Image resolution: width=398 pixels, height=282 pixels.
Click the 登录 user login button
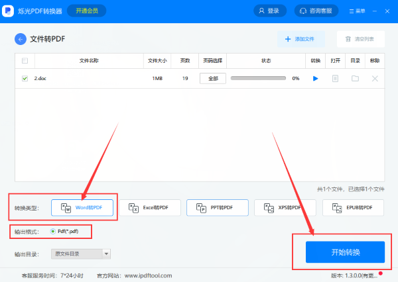coord(269,11)
